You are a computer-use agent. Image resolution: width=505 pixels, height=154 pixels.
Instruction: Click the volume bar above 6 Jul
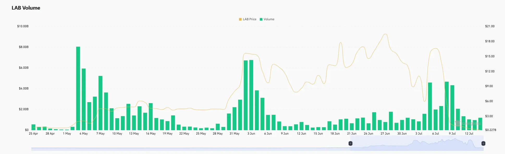435,120
